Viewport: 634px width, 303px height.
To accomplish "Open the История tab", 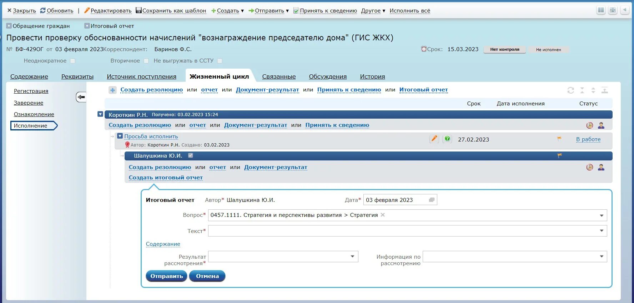I will point(372,76).
